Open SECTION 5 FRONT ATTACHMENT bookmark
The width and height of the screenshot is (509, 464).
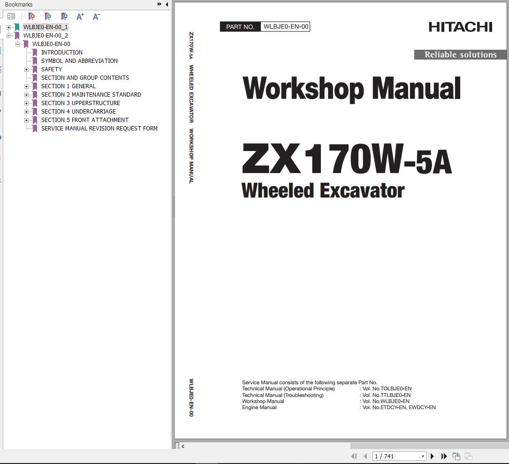[x=85, y=120]
